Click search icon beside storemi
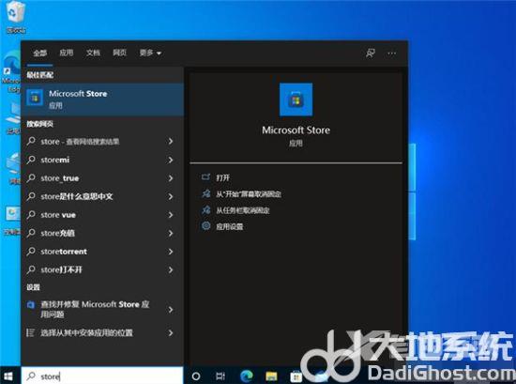This screenshot has height=384, width=516. (31, 160)
